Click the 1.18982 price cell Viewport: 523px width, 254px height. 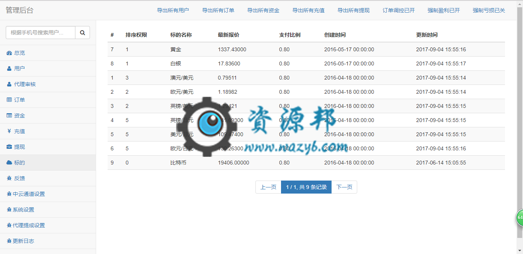click(227, 92)
